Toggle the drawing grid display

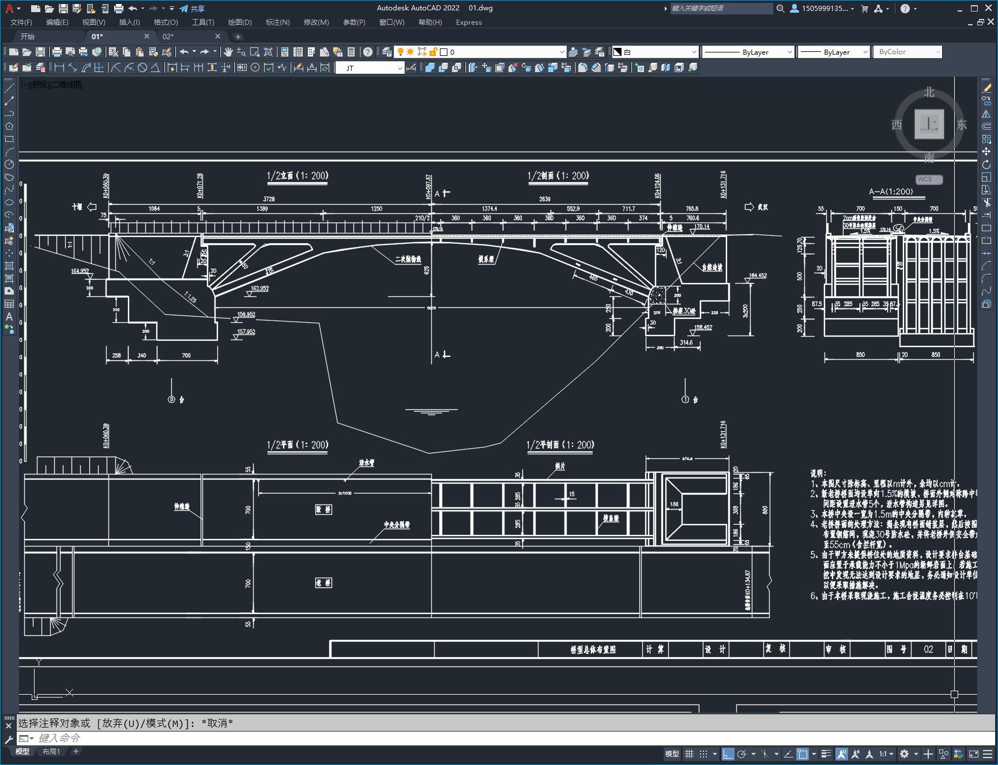click(689, 753)
